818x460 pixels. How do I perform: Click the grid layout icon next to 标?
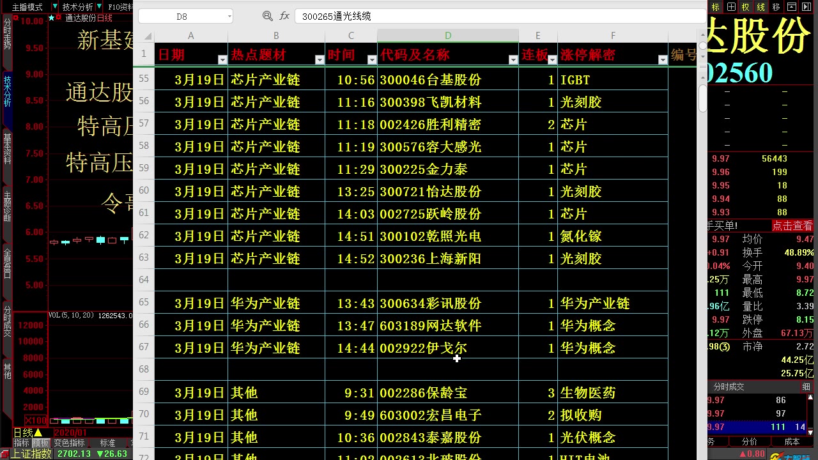(730, 7)
